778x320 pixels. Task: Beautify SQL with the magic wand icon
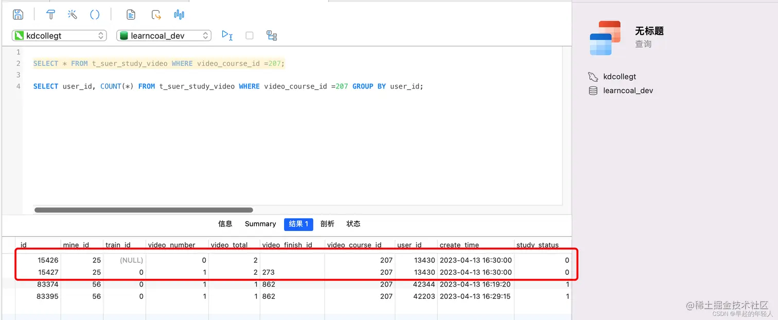[73, 14]
